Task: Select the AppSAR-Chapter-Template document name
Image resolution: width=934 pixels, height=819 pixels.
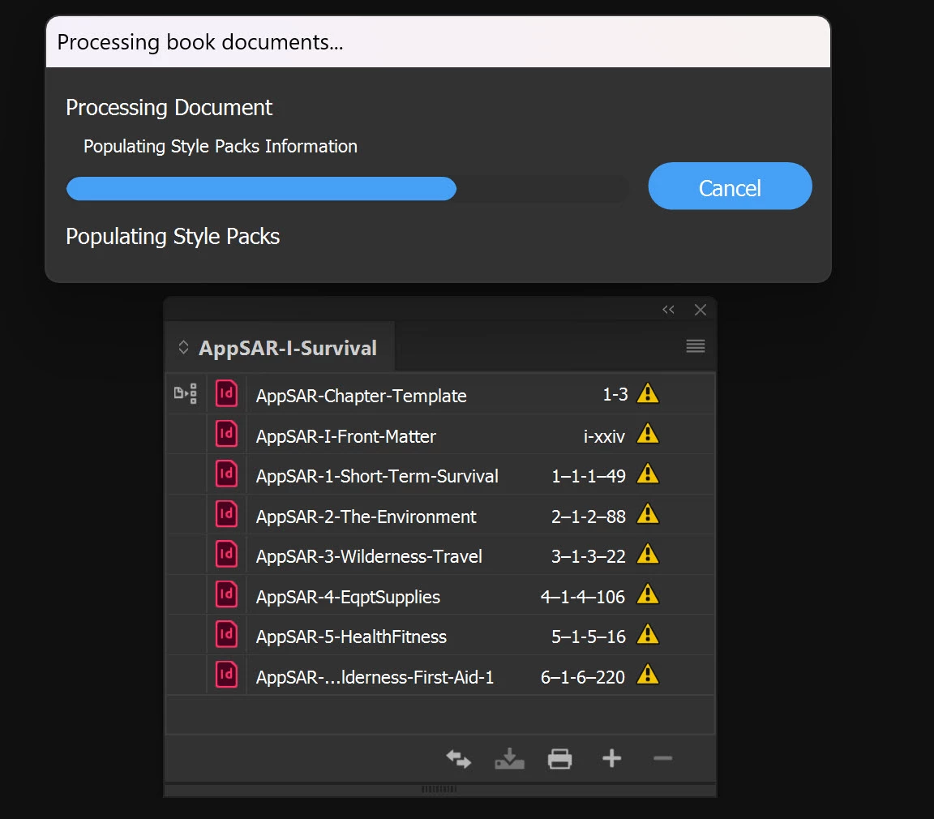Action: tap(361, 396)
